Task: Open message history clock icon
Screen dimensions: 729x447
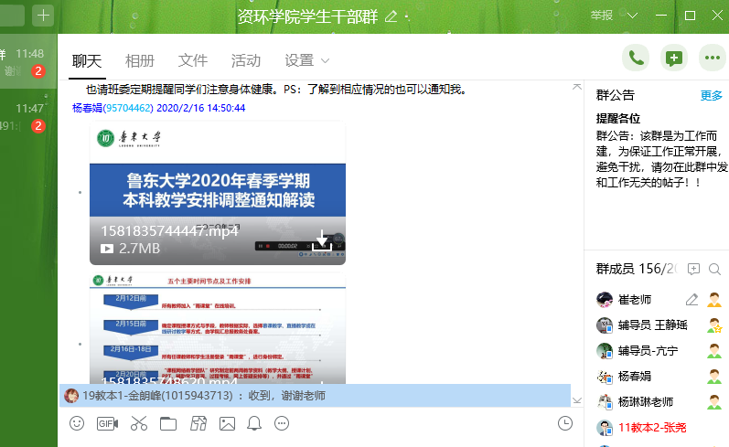Action: [565, 423]
